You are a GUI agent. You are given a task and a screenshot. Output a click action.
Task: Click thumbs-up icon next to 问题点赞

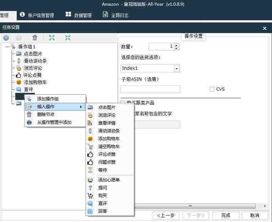click(x=90, y=162)
